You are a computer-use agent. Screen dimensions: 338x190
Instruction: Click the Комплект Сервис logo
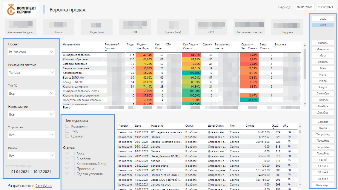tap(21, 10)
